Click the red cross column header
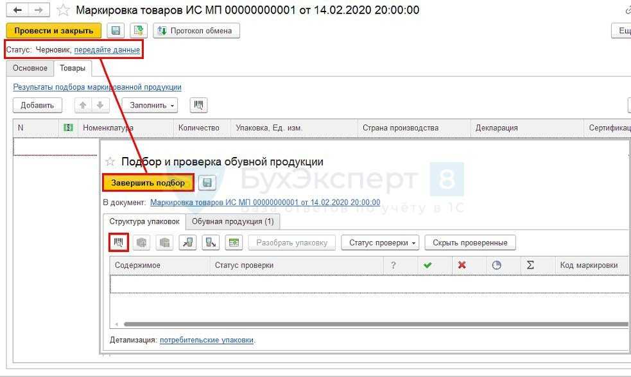Image resolution: width=631 pixels, height=377 pixels. [462, 265]
